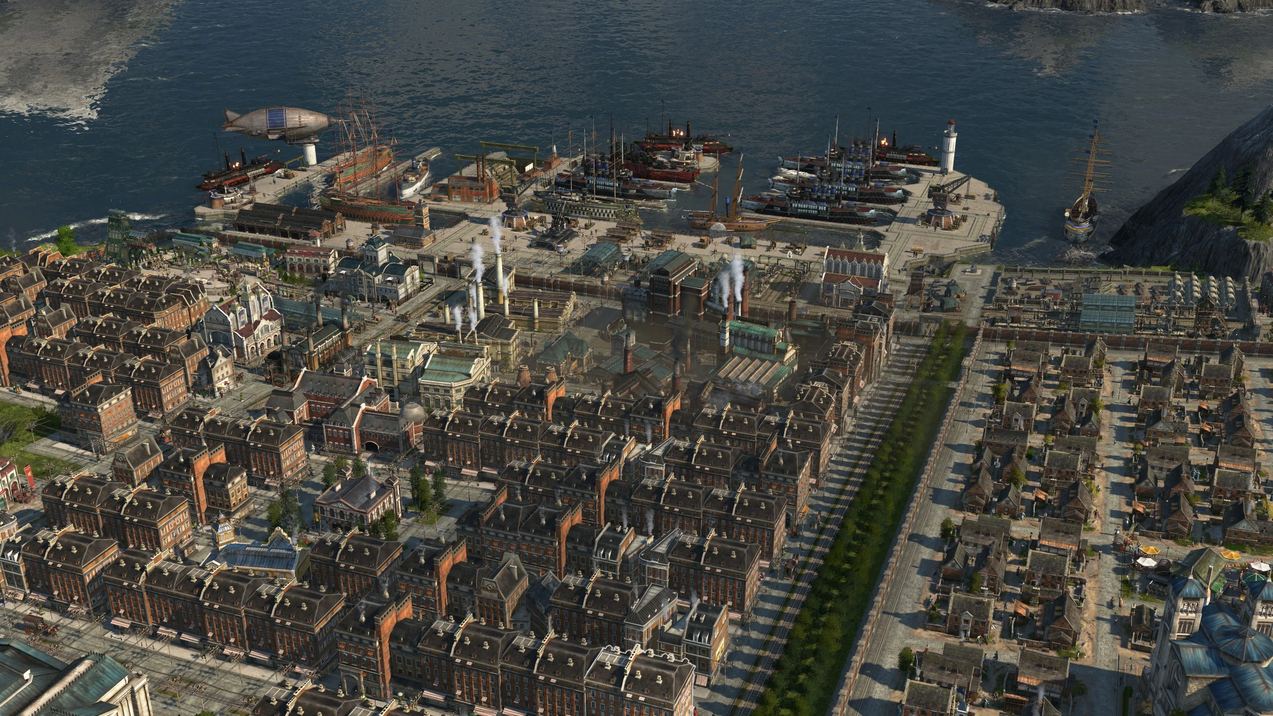1273x716 pixels.
Task: Select the long warehouse on the left quay
Action: pyautogui.click(x=288, y=220)
